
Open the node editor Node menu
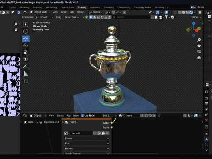click(76, 116)
